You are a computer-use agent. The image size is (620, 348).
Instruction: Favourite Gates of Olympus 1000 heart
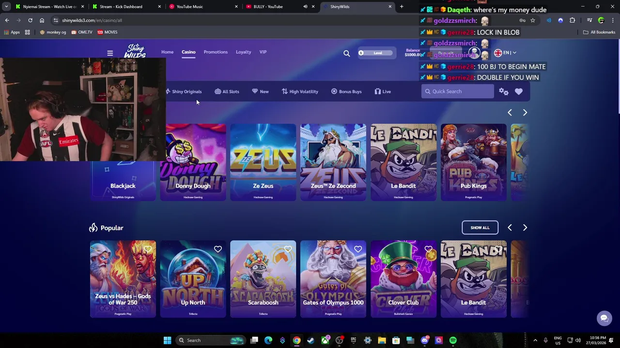point(358,249)
